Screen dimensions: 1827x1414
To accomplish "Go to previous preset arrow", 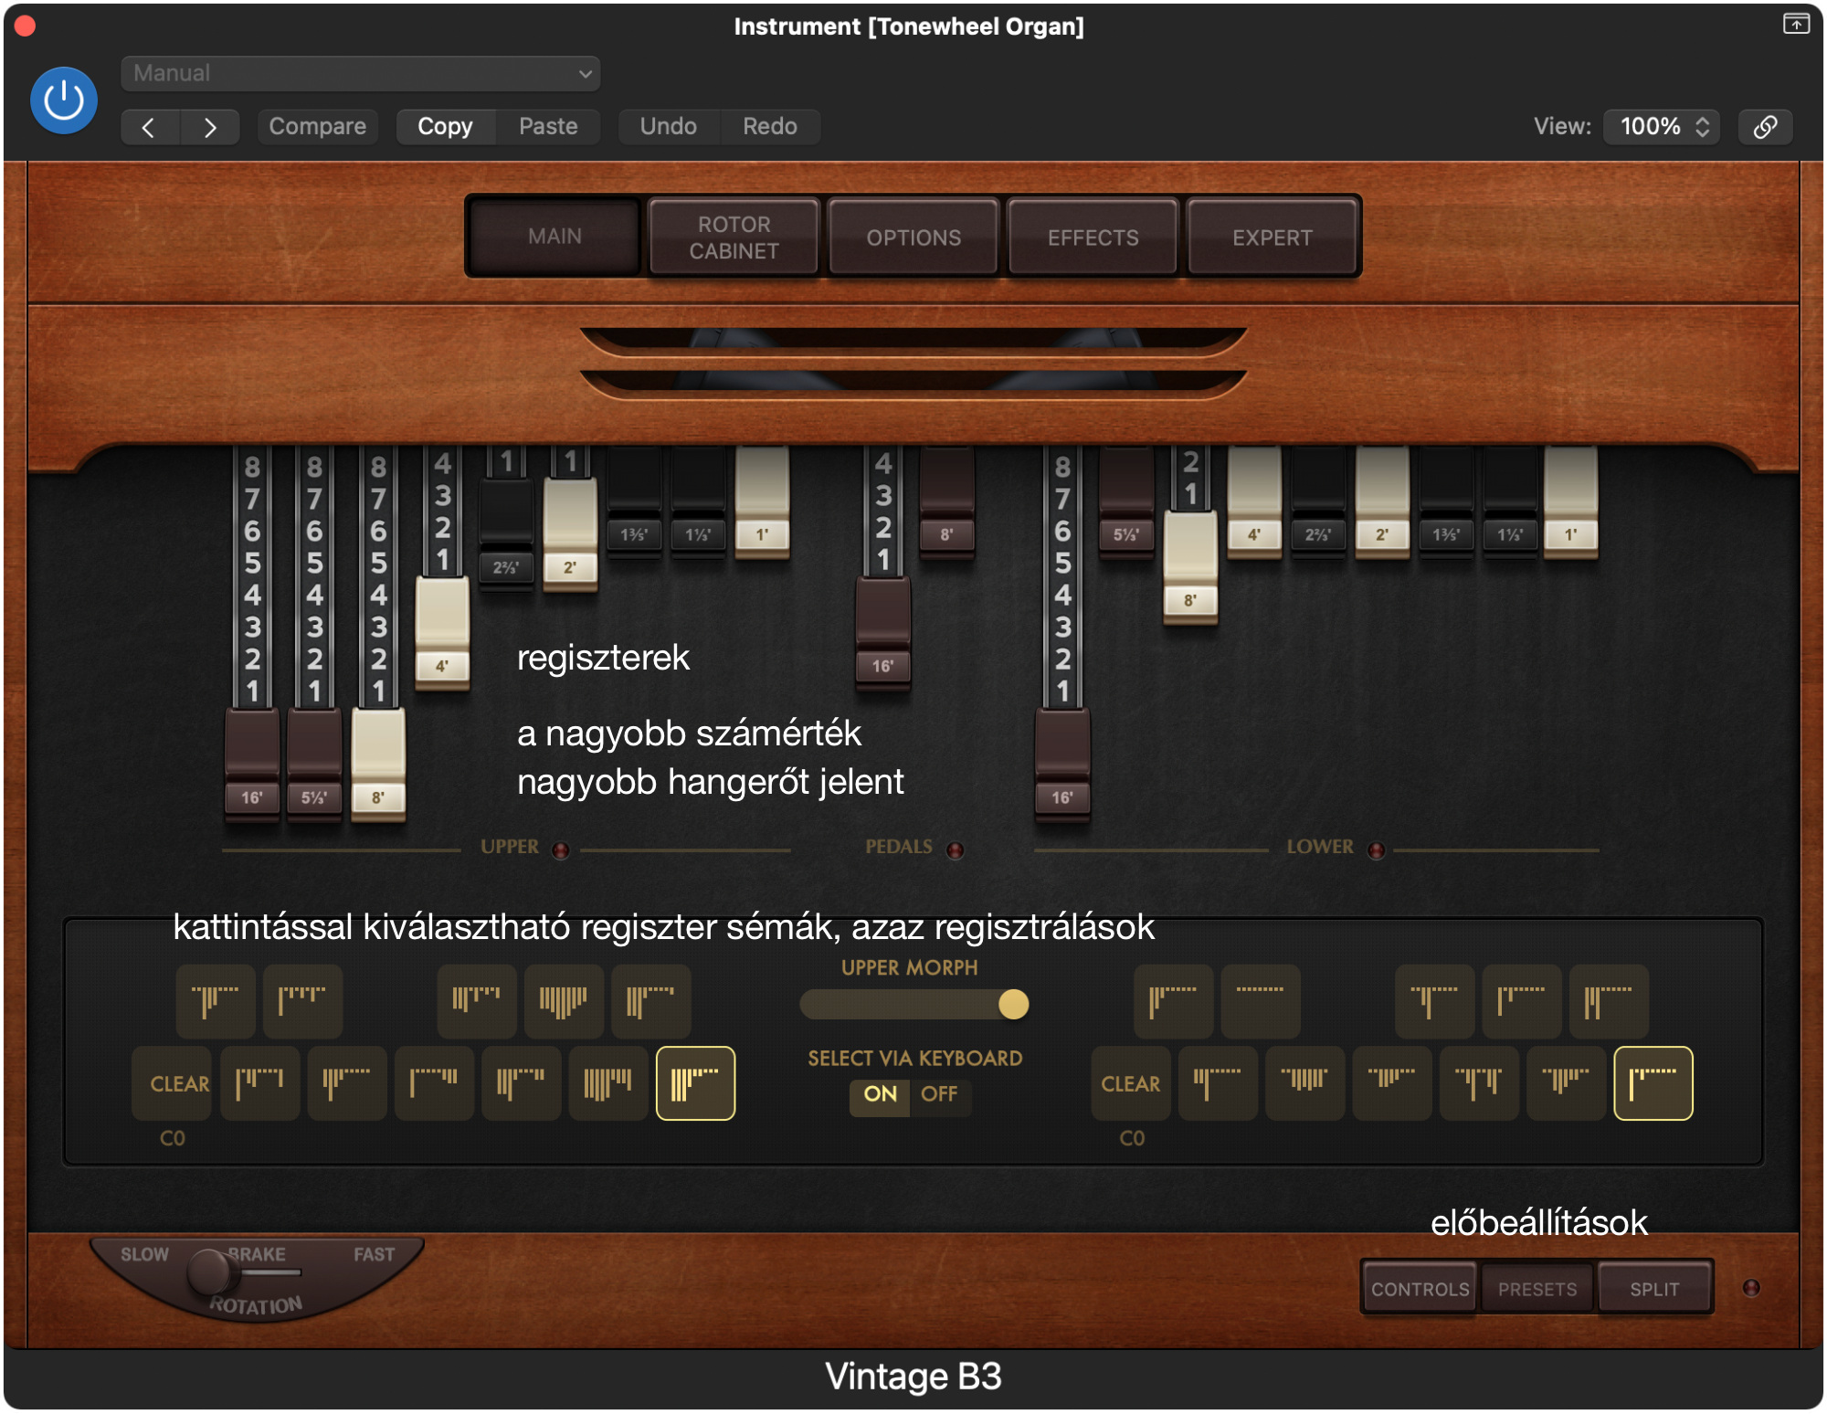I will (x=150, y=127).
